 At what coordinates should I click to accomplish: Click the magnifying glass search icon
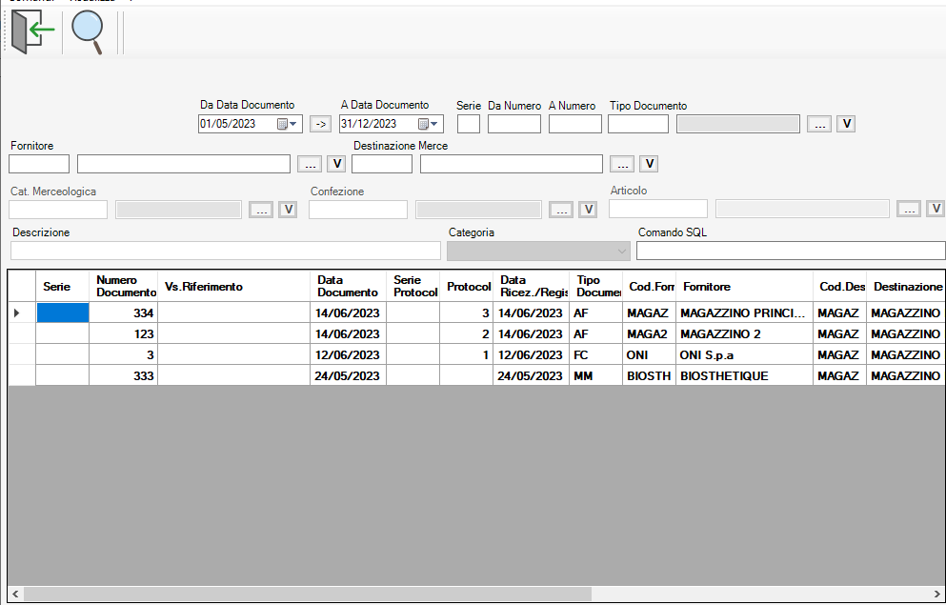[x=88, y=32]
